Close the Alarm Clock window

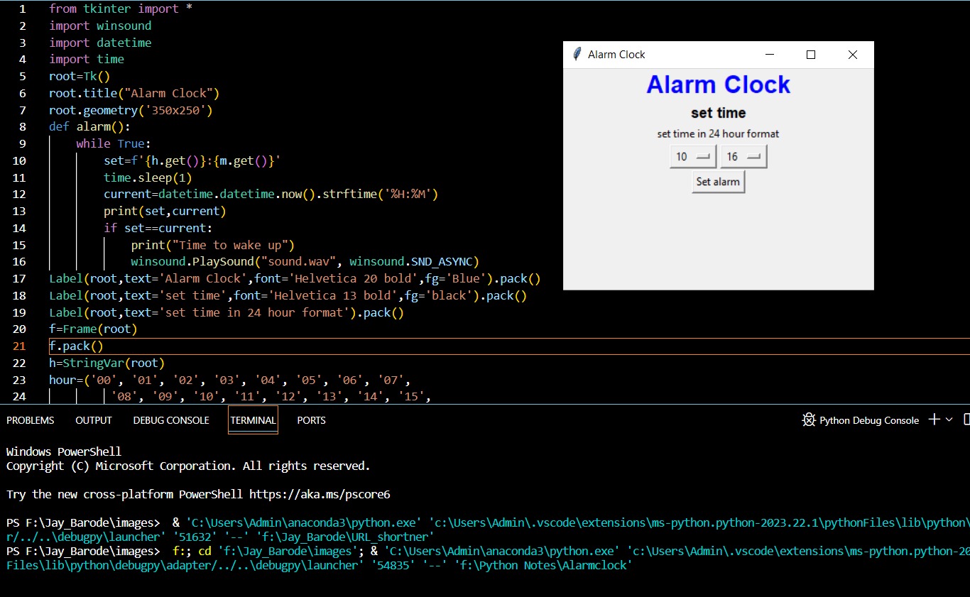[x=853, y=55]
